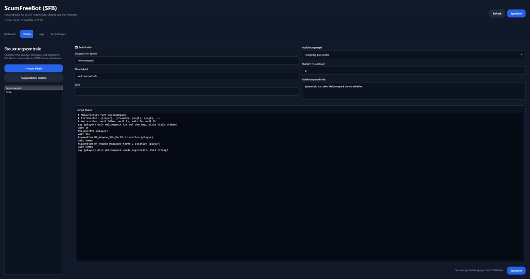Go to the Einstellungen tab
The image size is (530, 279).
tap(58, 34)
